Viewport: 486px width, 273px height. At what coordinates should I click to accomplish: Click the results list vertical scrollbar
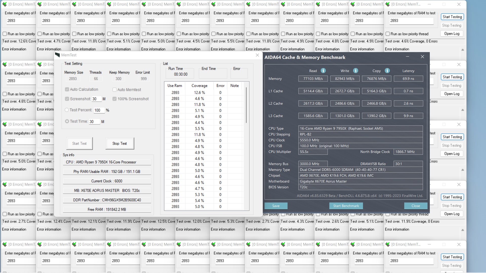(x=246, y=105)
